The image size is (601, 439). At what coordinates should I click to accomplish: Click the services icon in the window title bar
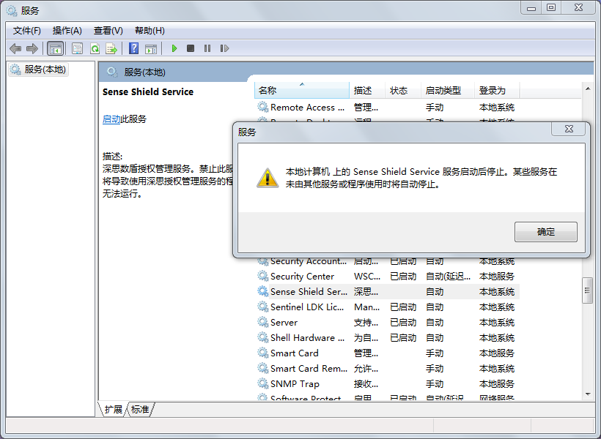[12, 10]
